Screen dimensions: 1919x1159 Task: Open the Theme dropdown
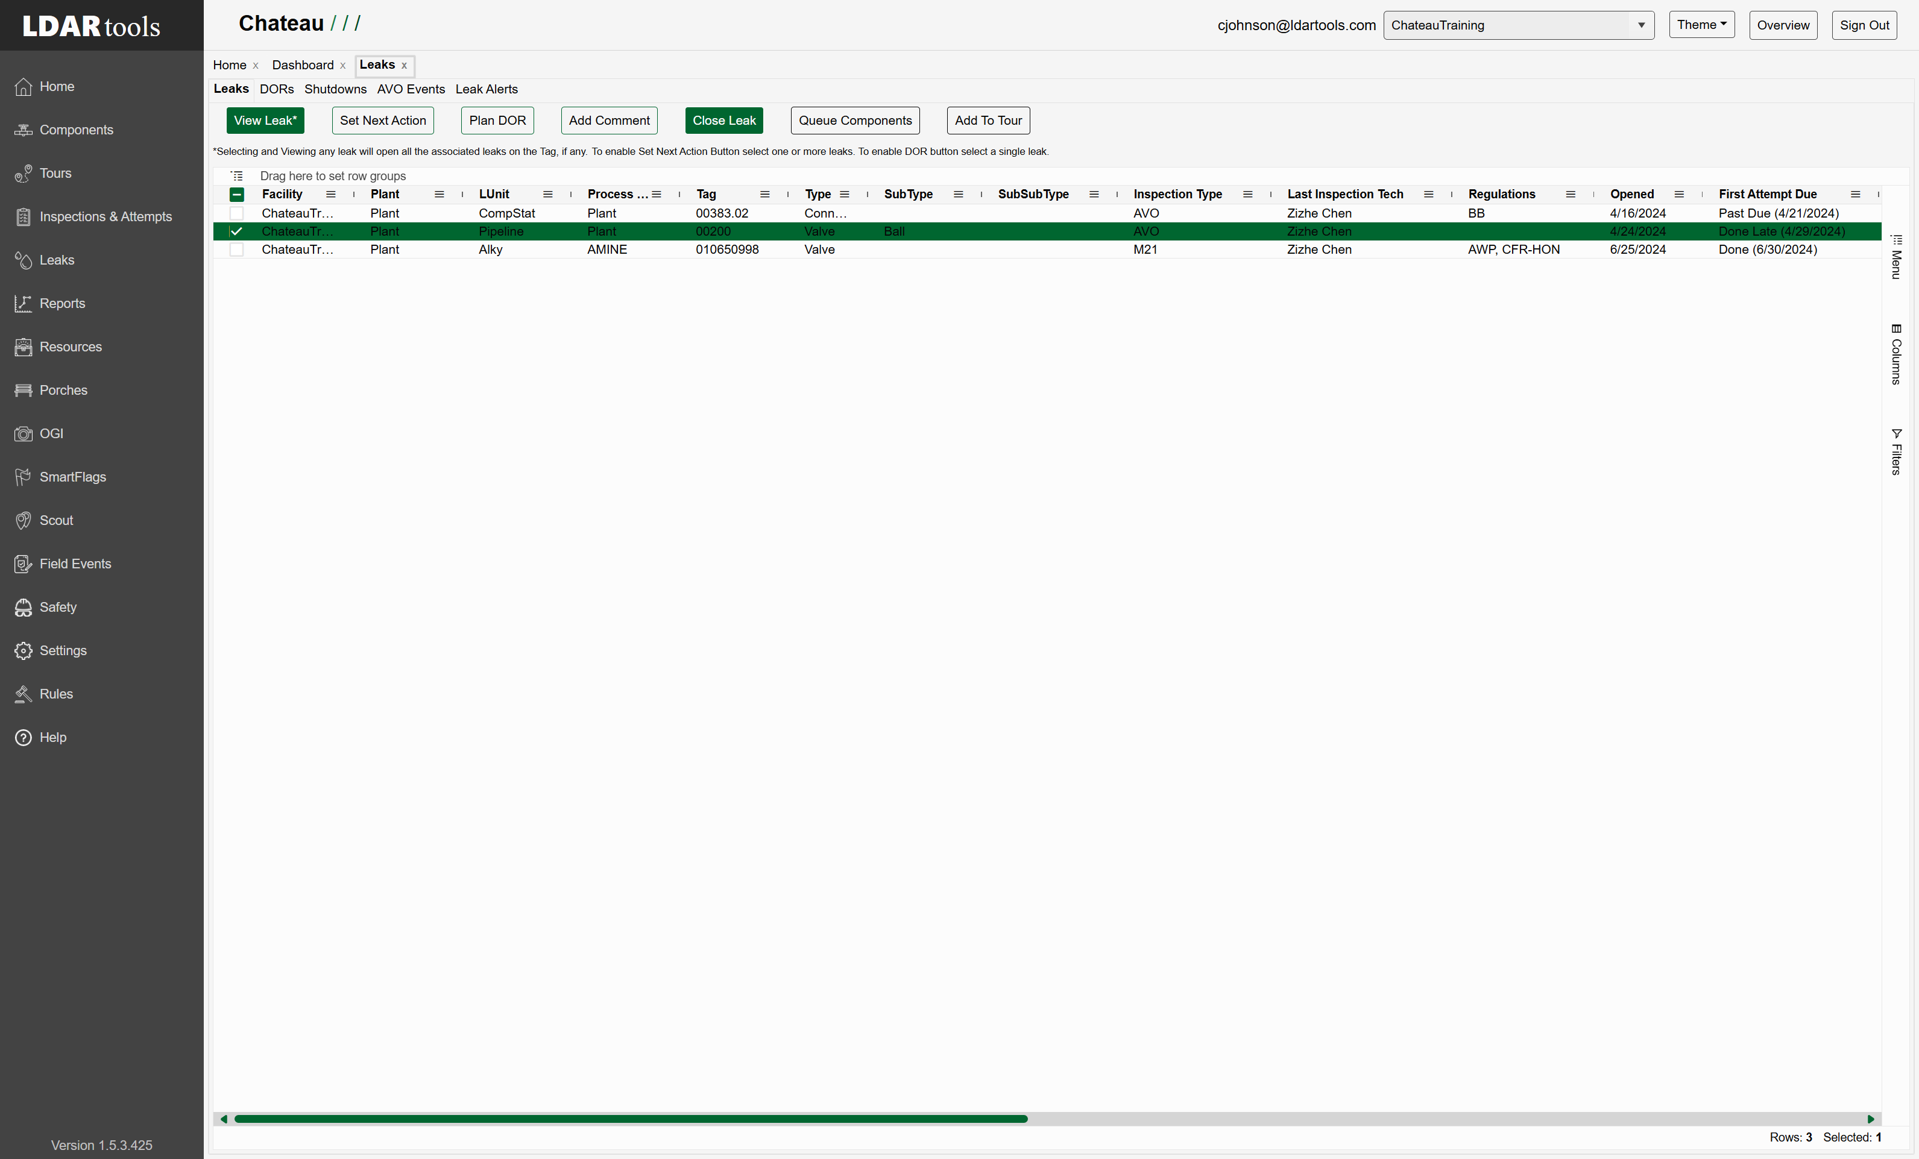(1702, 25)
